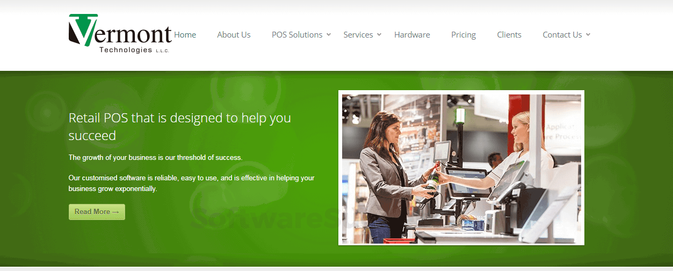673x271 pixels.
Task: Open the Home menu item
Action: (x=185, y=34)
